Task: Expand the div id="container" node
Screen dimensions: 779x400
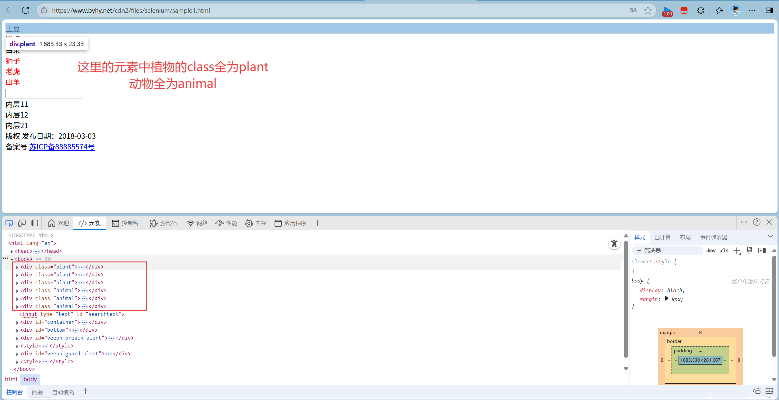Action: pyautogui.click(x=17, y=322)
